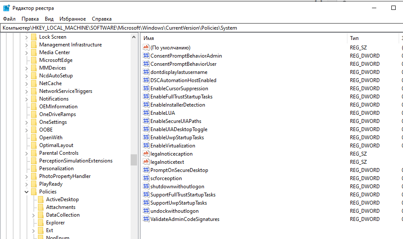
Task: Click the ConsentPromptBehaviorAdmin DWORD icon
Action: click(146, 56)
